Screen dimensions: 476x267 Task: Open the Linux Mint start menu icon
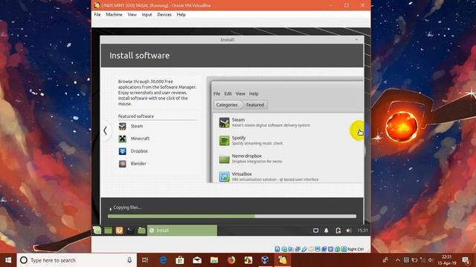coord(97,231)
